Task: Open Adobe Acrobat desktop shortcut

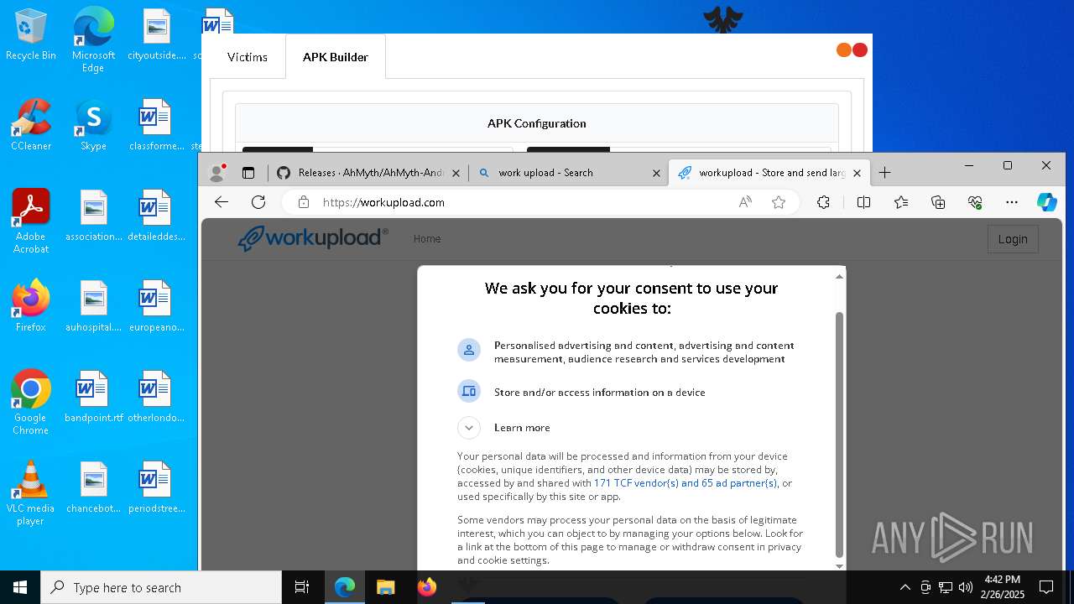Action: pos(31,221)
